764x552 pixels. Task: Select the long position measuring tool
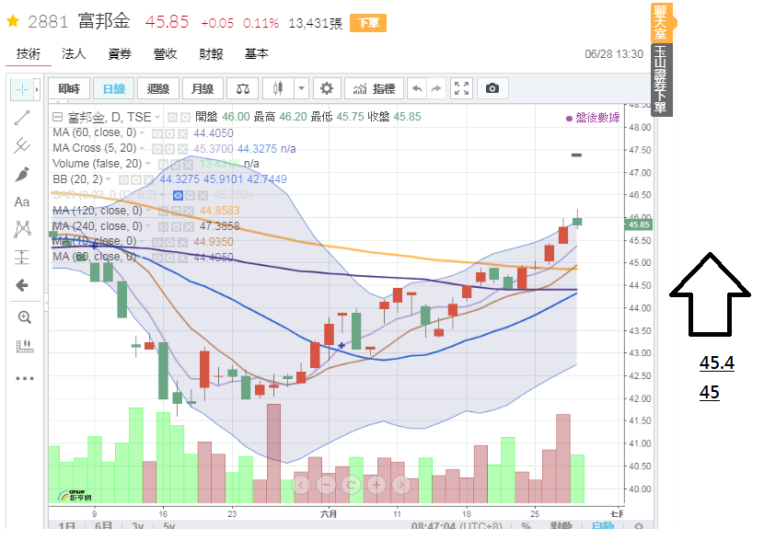click(22, 257)
